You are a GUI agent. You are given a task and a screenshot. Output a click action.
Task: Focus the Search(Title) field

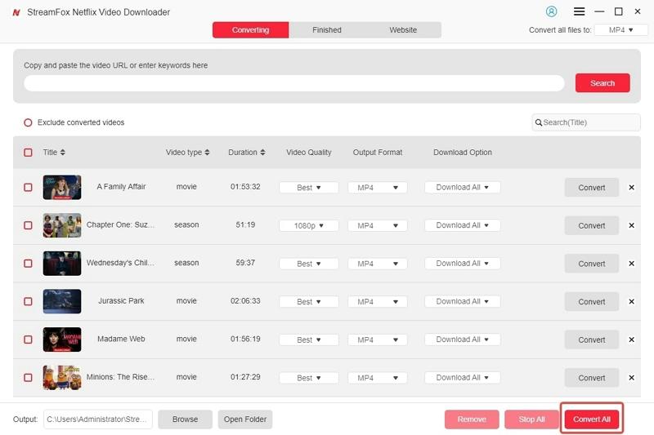pos(586,122)
